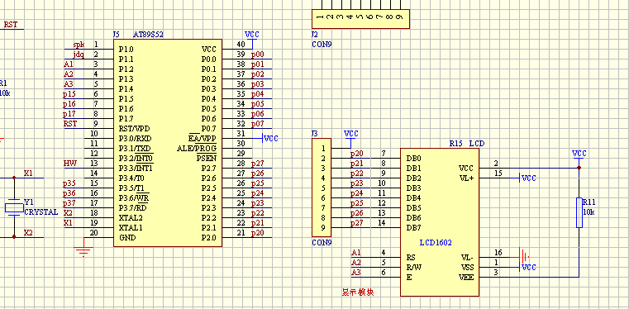Click the CRYSTAL label text
This screenshot has height=309, width=629.
pos(41,212)
